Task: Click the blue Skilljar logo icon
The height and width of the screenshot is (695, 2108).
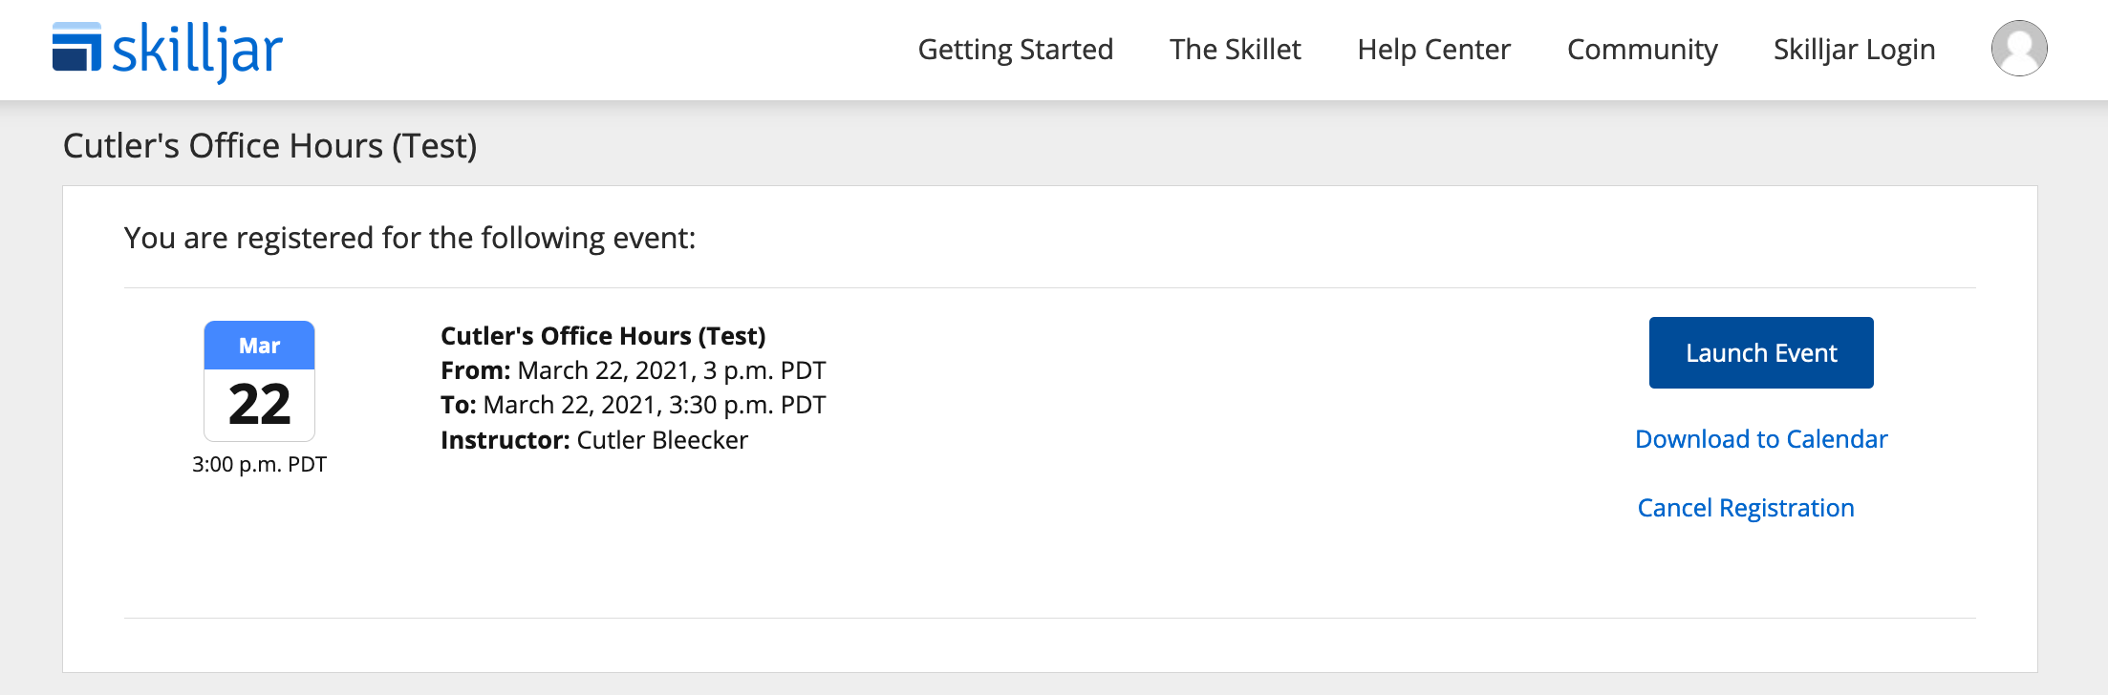Action: pos(76,47)
